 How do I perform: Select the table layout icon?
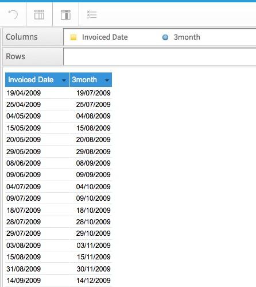pyautogui.click(x=39, y=14)
